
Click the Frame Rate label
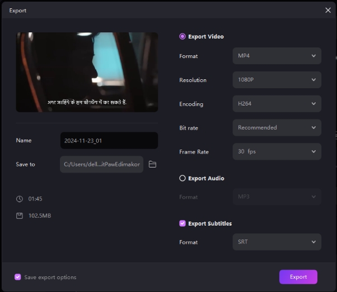click(194, 152)
